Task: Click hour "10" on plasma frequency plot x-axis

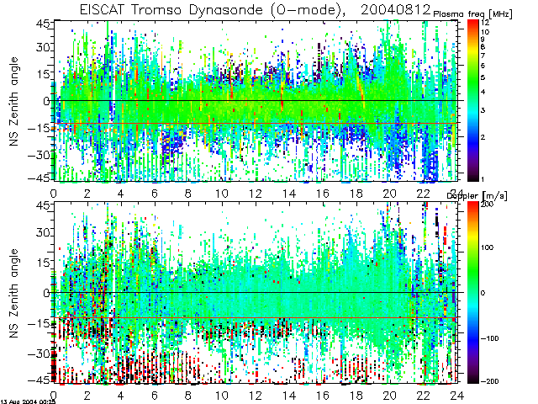Action: [x=222, y=194]
